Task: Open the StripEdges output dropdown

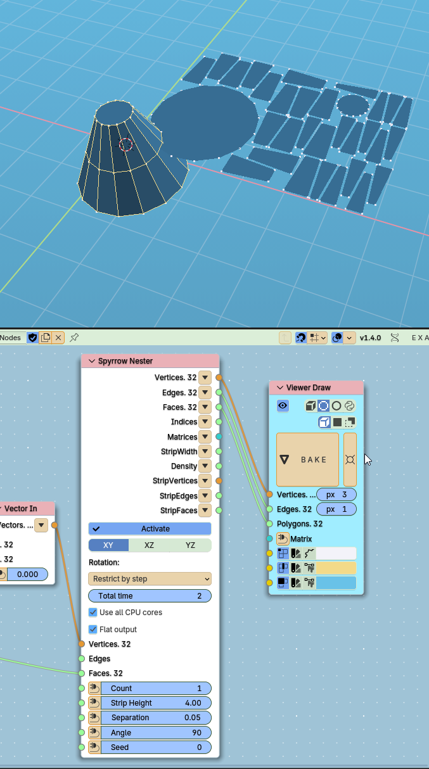Action: [x=205, y=496]
